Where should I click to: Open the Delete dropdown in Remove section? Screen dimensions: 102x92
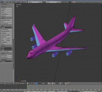point(6,48)
